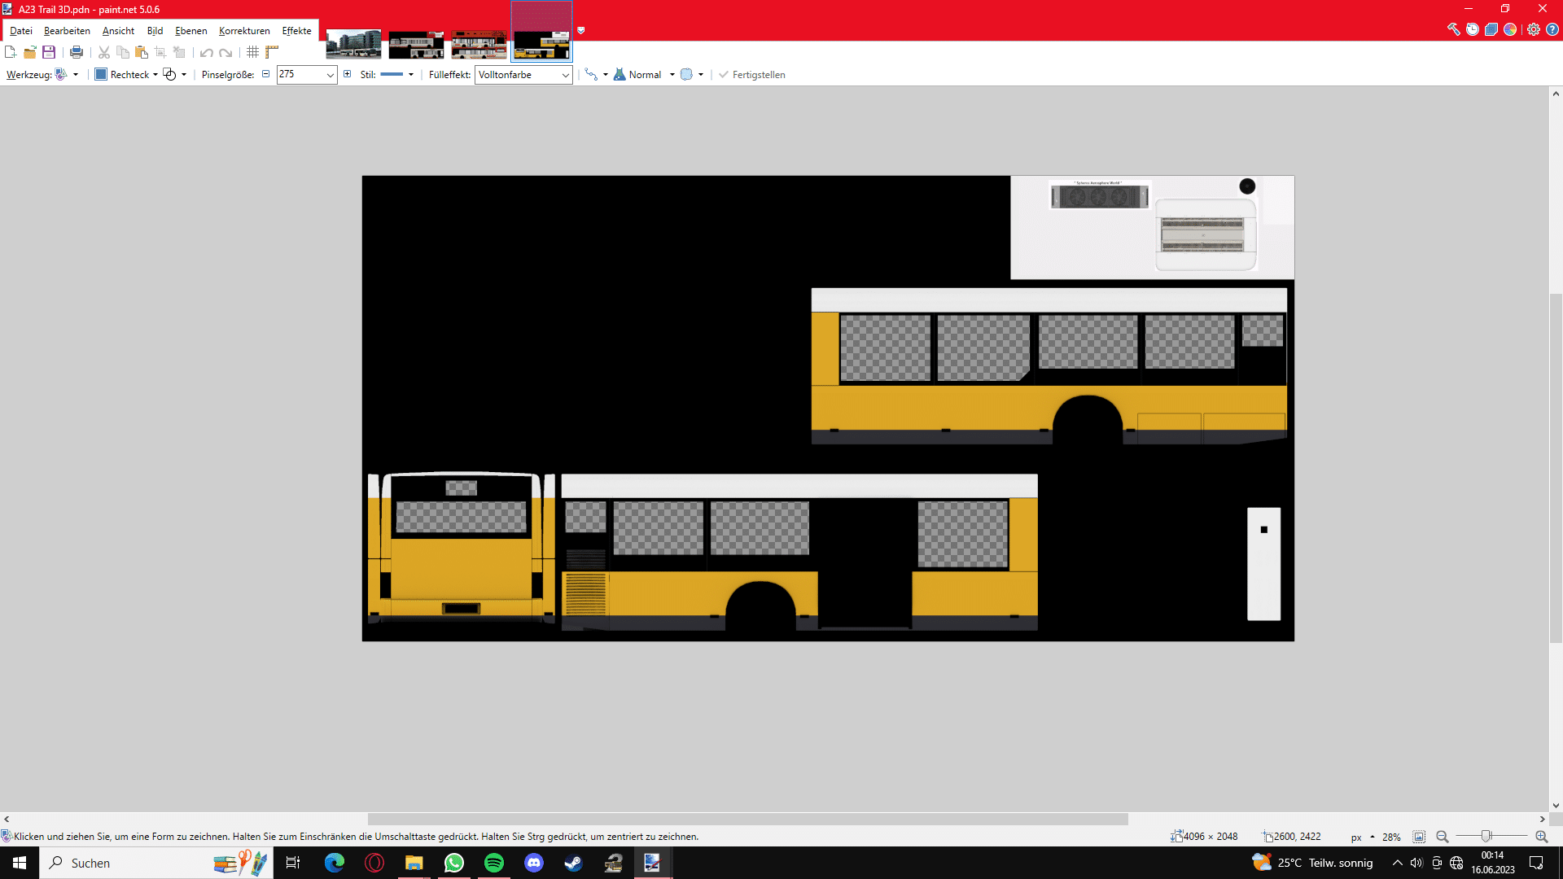Open the Fülleffekt Volltonfarbe dropdown
The image size is (1563, 879).
pos(523,74)
